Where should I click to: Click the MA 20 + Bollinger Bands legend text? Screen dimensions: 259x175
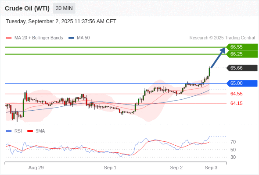pyautogui.click(x=39, y=38)
